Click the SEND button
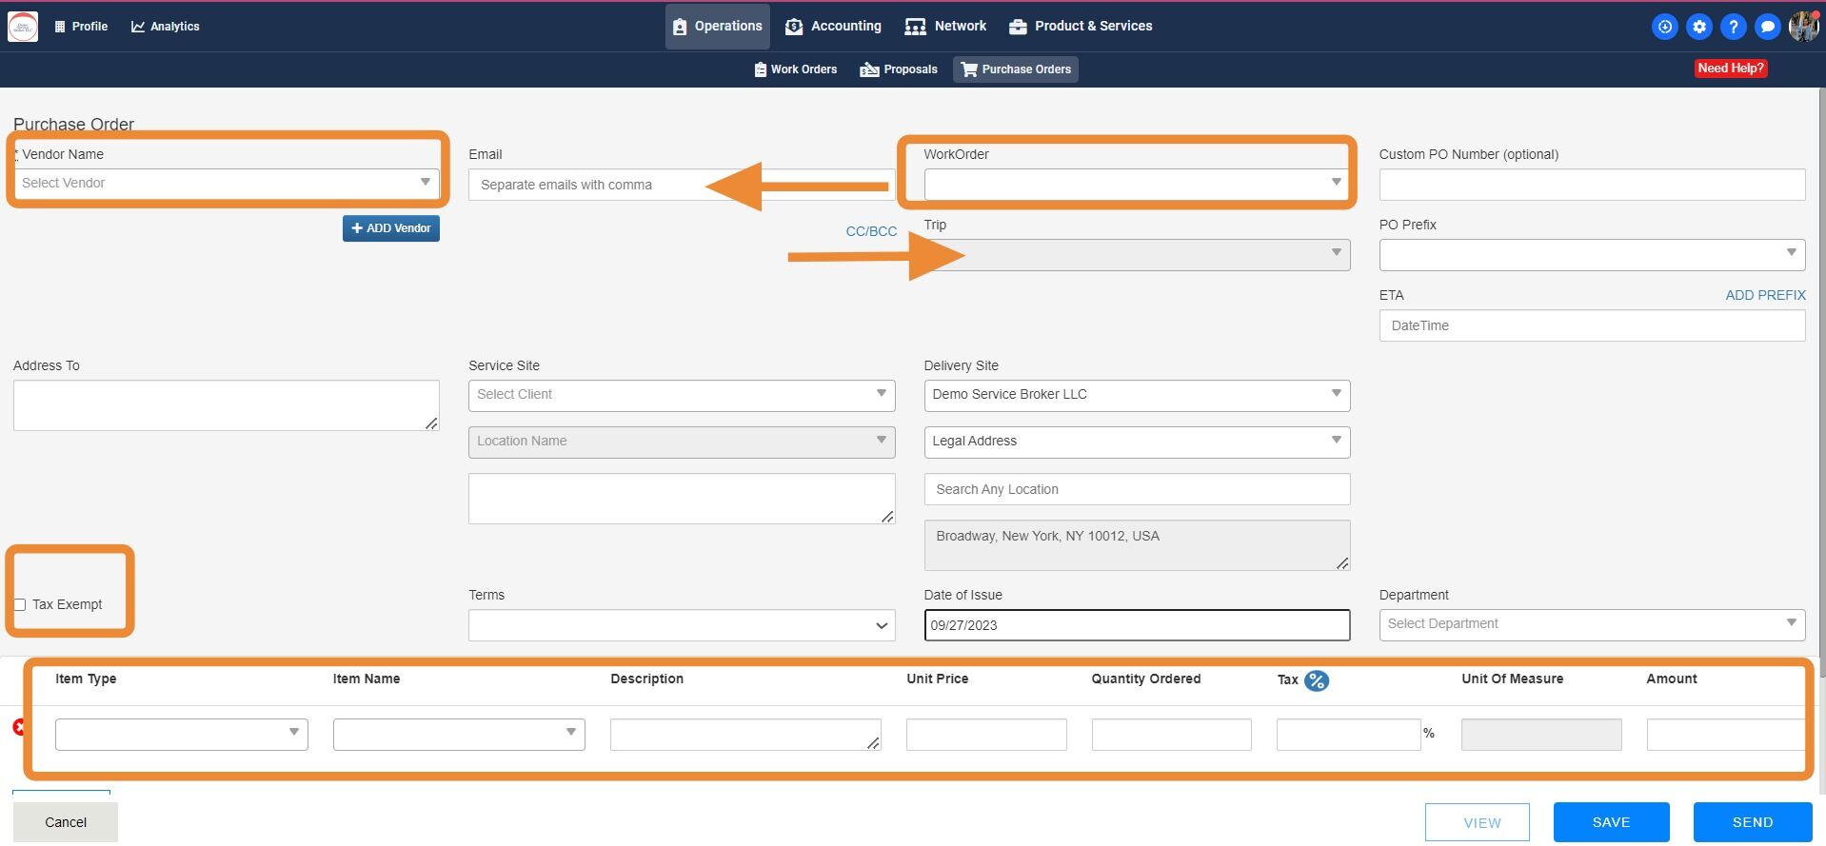Screen dimensions: 1826x846 (1753, 822)
